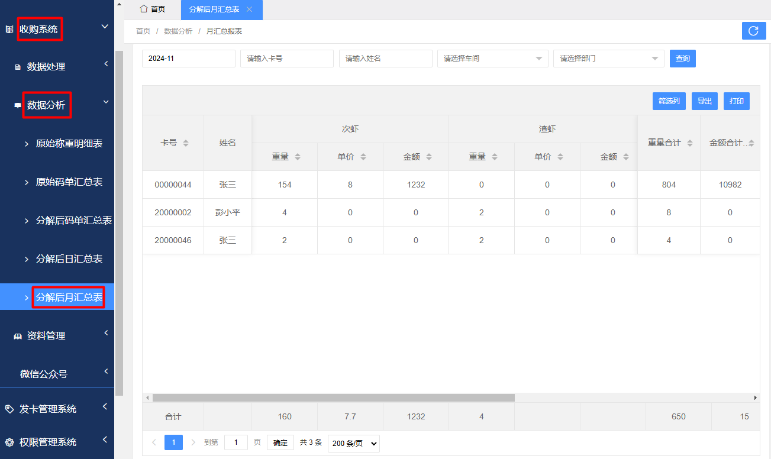Viewport: 771px width, 459px height.
Task: Open the 请选择车间 dropdown
Action: coord(492,59)
